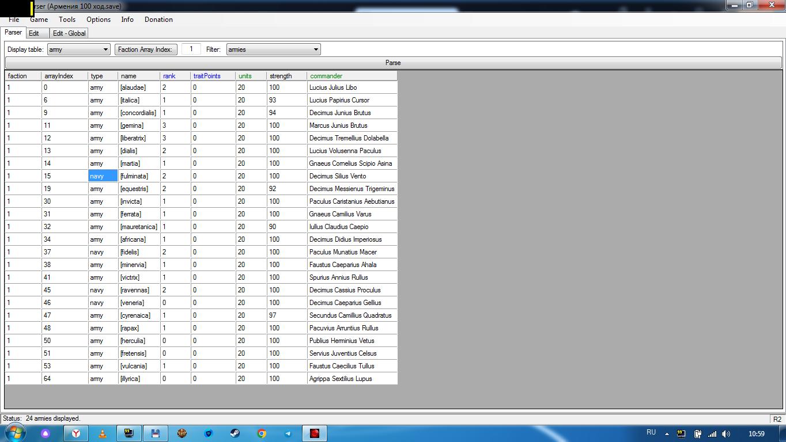The image size is (786, 442).
Task: Show hidden system tray icons
Action: click(667, 434)
